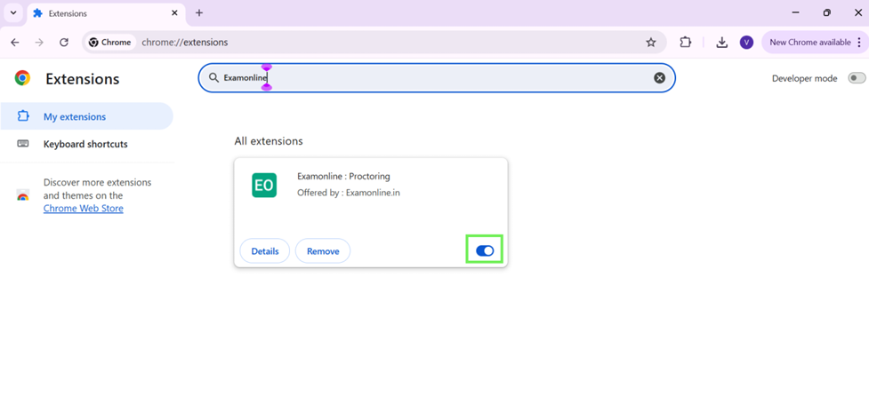Click the Offered by : Examonline.in text

[349, 193]
